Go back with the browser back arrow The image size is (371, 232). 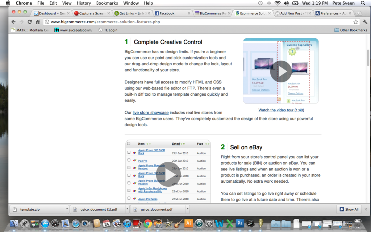click(13, 22)
